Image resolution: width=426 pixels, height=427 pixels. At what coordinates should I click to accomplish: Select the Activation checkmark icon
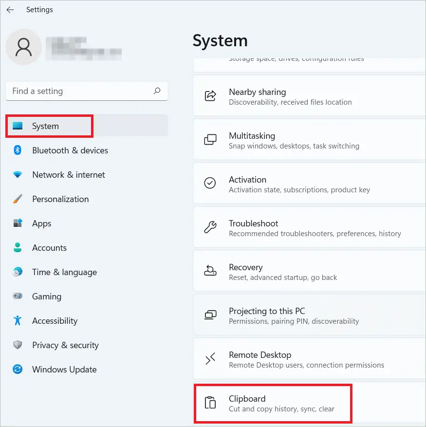(210, 184)
